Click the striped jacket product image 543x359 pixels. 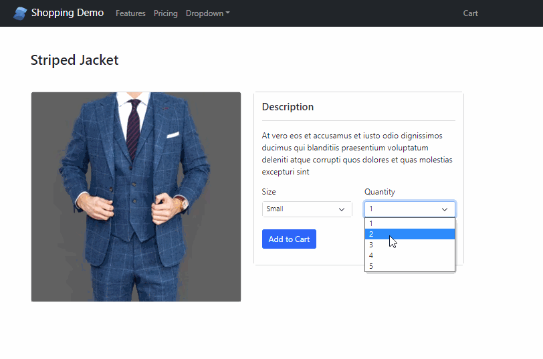click(x=136, y=197)
